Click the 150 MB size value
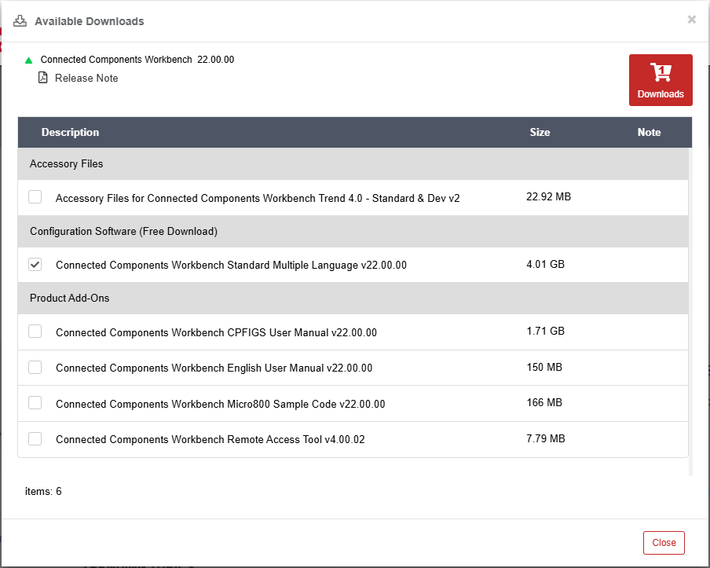 [544, 367]
